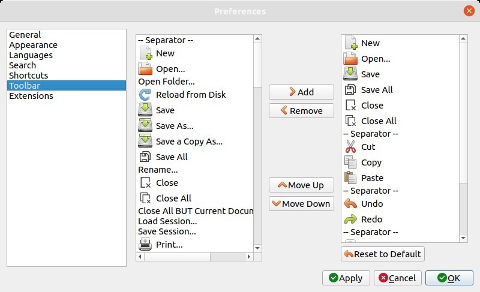Select the Close All icon in left list

point(146,198)
